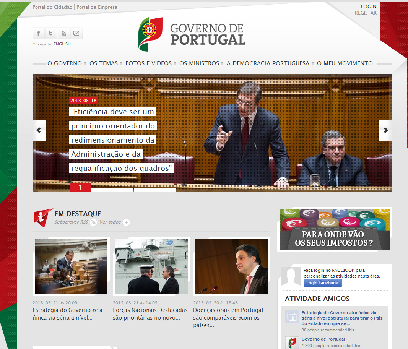Image resolution: width=408 pixels, height=349 pixels.
Task: Click the RSS feed icon in header
Action: (x=63, y=33)
